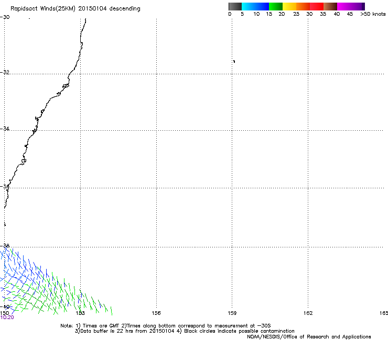Click the note line "3)Data buffer is 22 hrs"

click(185, 331)
